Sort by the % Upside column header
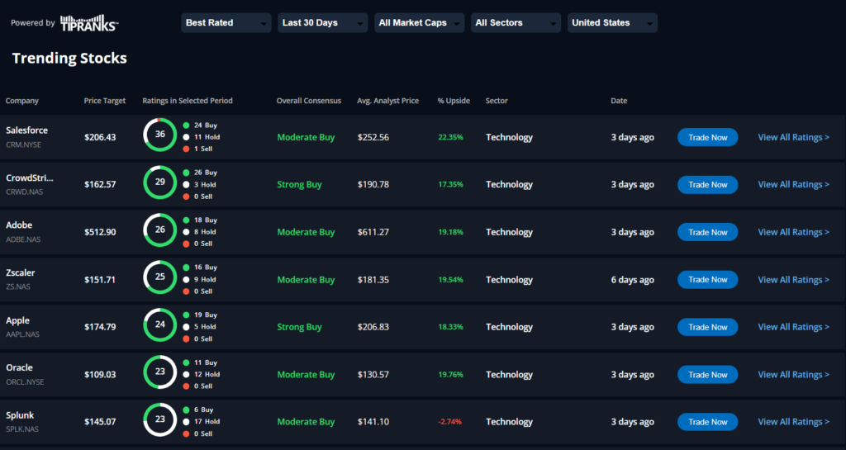 tap(454, 101)
